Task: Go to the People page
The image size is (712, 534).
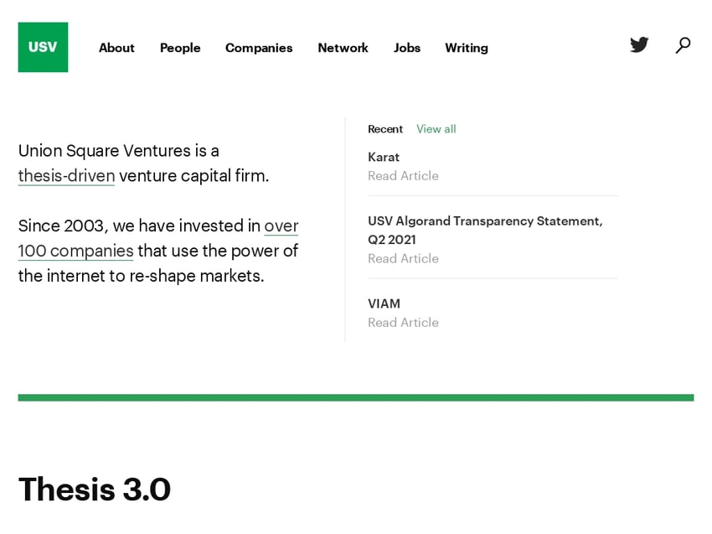Action: pyautogui.click(x=180, y=48)
